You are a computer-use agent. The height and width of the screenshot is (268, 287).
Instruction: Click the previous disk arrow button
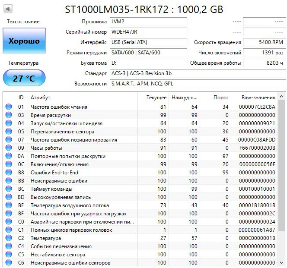coord(8,9)
